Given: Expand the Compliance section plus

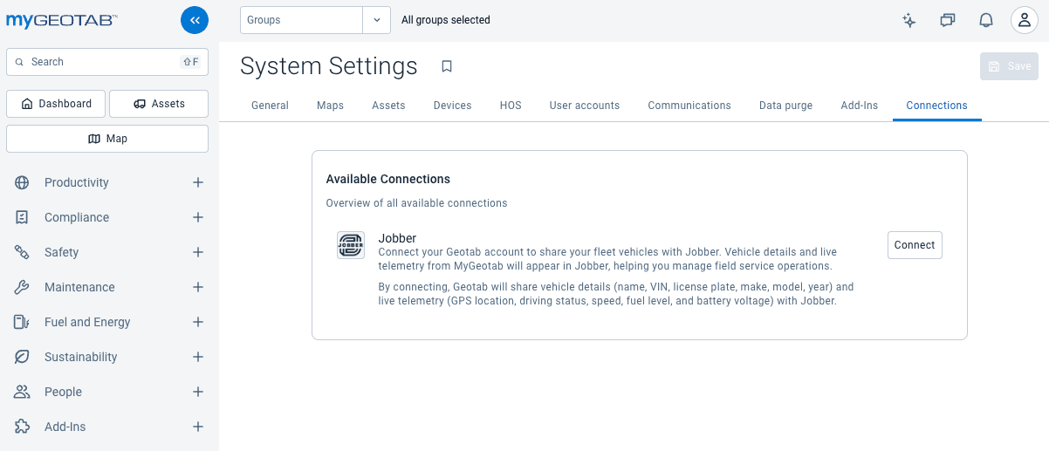Looking at the screenshot, I should click(x=198, y=217).
